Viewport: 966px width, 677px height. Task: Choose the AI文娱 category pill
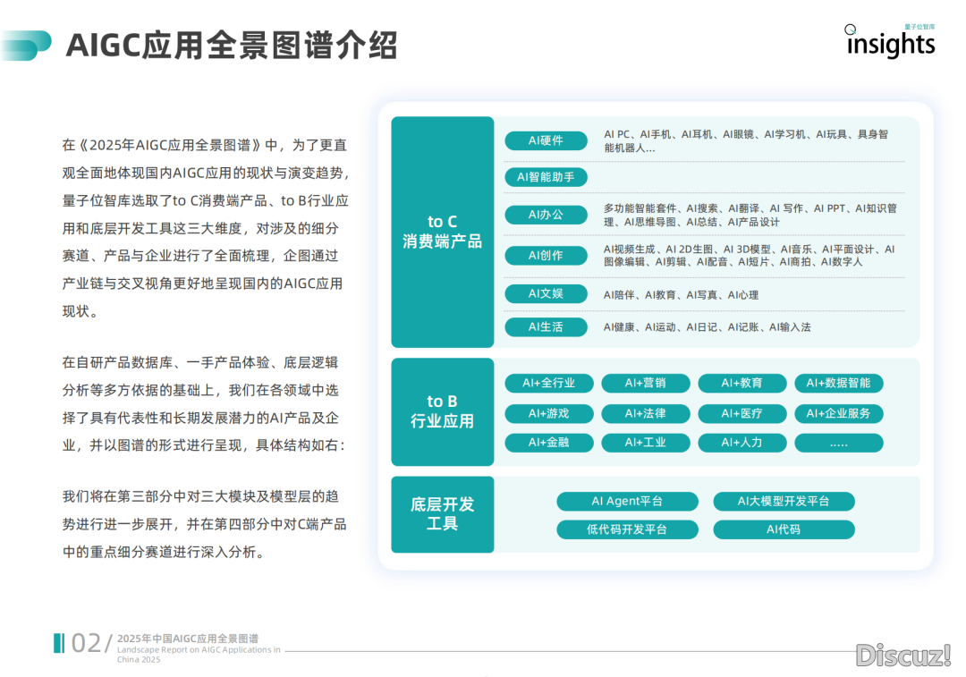point(546,294)
